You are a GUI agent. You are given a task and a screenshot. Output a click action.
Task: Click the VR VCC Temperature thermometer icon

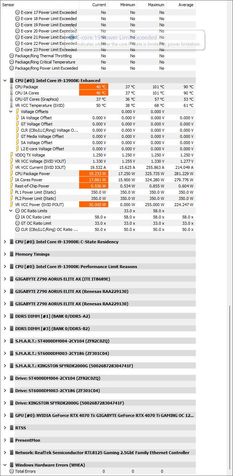click(x=12, y=105)
